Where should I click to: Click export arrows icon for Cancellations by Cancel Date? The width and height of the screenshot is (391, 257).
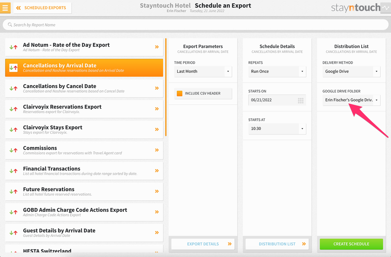point(14,88)
